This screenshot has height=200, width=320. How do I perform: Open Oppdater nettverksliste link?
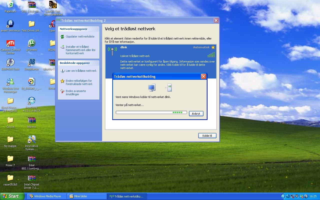pyautogui.click(x=80, y=36)
